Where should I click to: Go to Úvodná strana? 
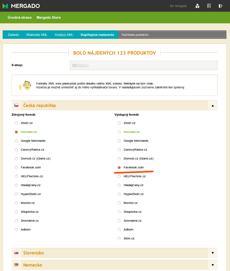coord(19,17)
